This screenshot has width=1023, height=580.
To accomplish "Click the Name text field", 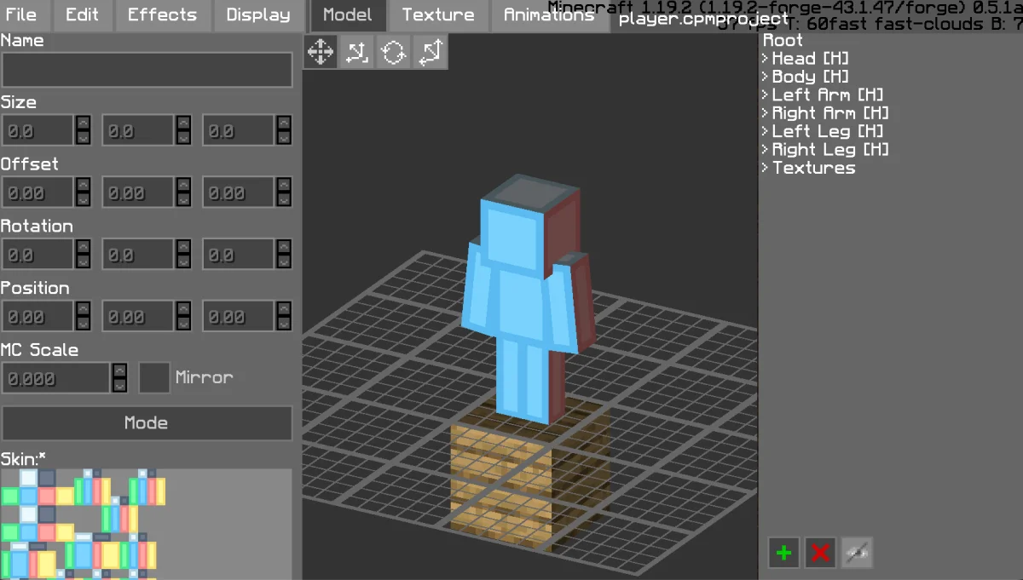I will 147,70.
